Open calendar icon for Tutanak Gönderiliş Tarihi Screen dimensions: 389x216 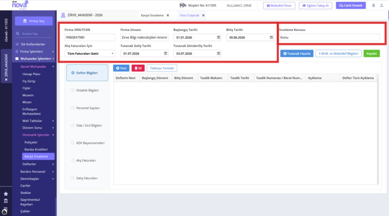coord(218,53)
